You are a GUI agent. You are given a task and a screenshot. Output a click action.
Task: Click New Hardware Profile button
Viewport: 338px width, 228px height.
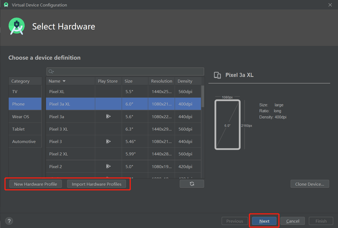tap(35, 184)
